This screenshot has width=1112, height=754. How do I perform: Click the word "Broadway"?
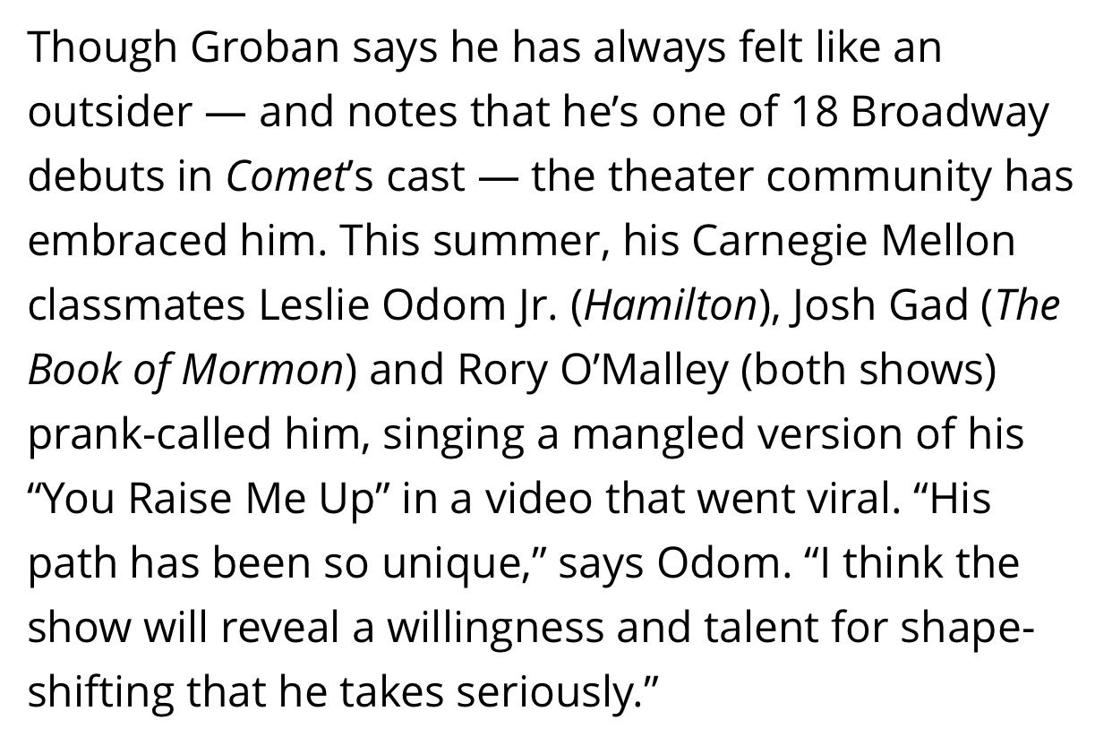click(x=948, y=112)
